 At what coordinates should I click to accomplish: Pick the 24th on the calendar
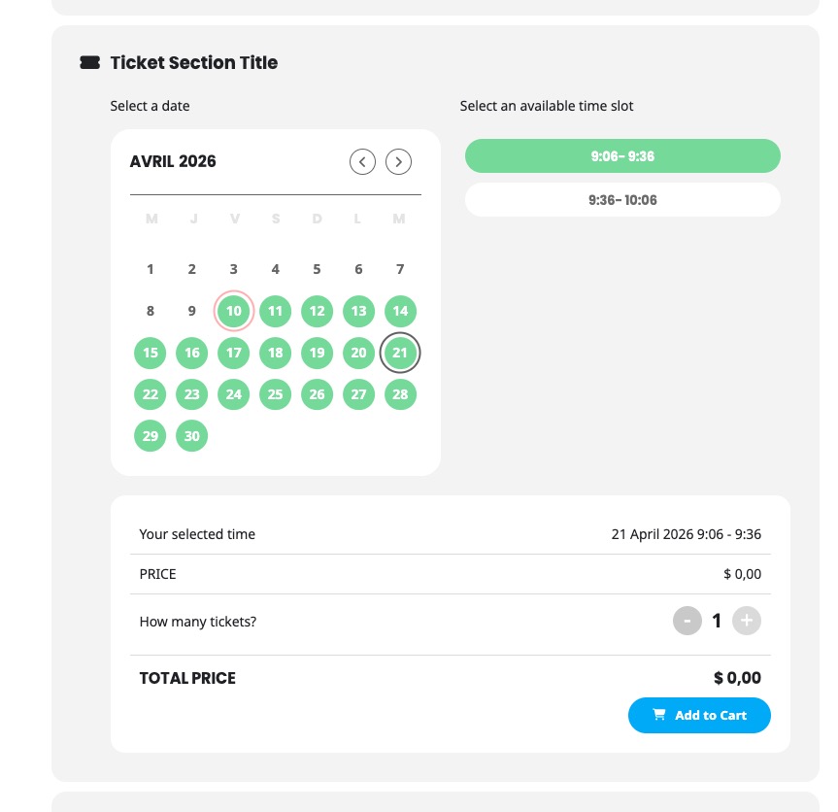point(234,394)
